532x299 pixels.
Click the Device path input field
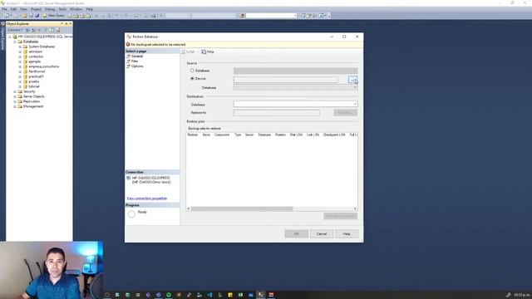pos(286,80)
